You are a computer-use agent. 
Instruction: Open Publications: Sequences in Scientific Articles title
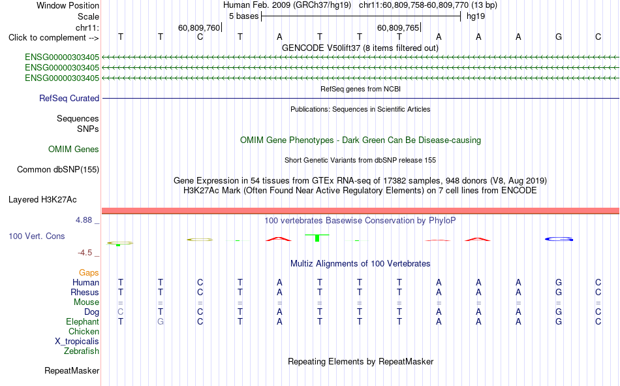point(360,109)
